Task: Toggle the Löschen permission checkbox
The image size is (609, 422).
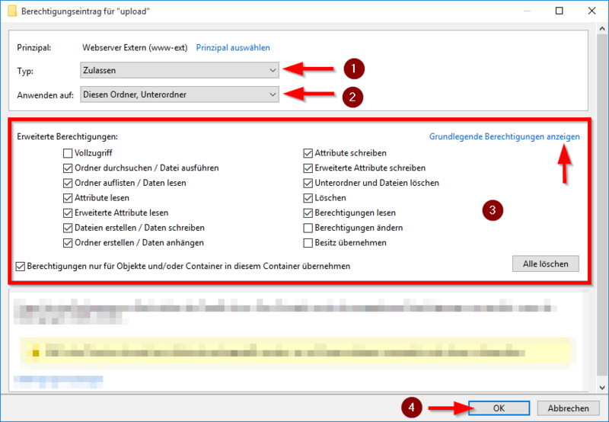Action: click(308, 198)
